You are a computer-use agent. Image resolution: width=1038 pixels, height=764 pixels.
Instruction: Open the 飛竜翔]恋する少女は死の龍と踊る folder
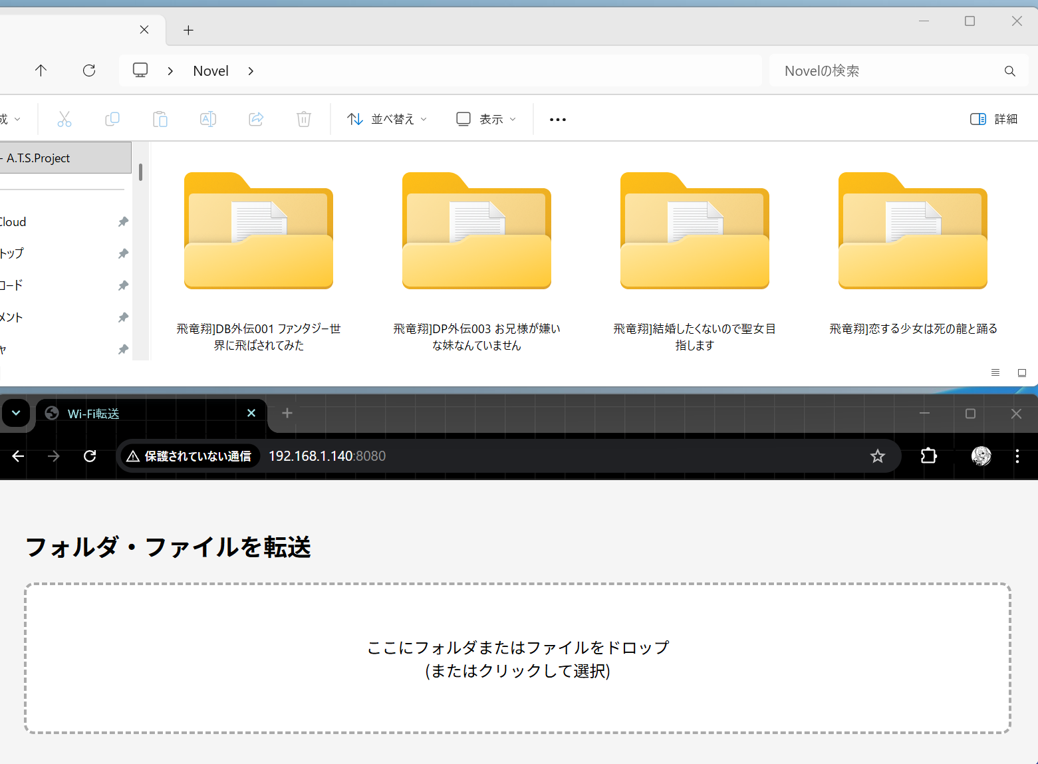pos(912,231)
